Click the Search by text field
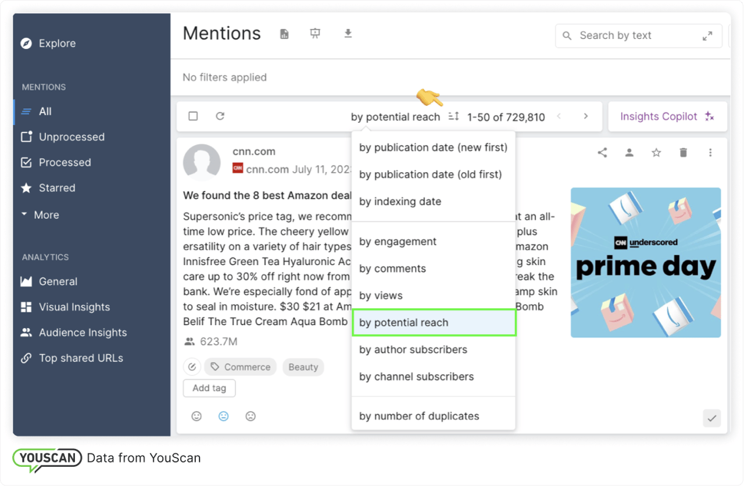 pyautogui.click(x=628, y=35)
